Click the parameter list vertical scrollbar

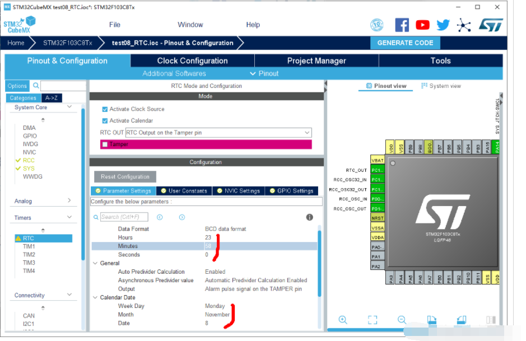[x=319, y=264]
